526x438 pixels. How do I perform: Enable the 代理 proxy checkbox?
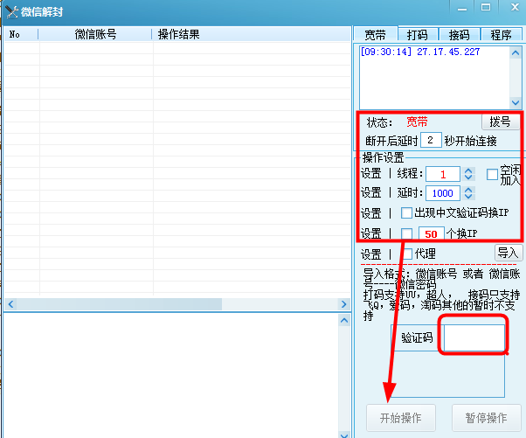[406, 254]
